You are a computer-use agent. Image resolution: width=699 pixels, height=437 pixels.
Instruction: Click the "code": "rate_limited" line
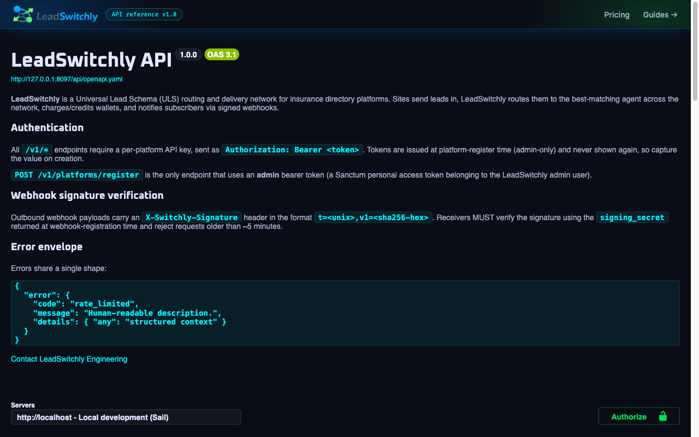pyautogui.click(x=86, y=304)
